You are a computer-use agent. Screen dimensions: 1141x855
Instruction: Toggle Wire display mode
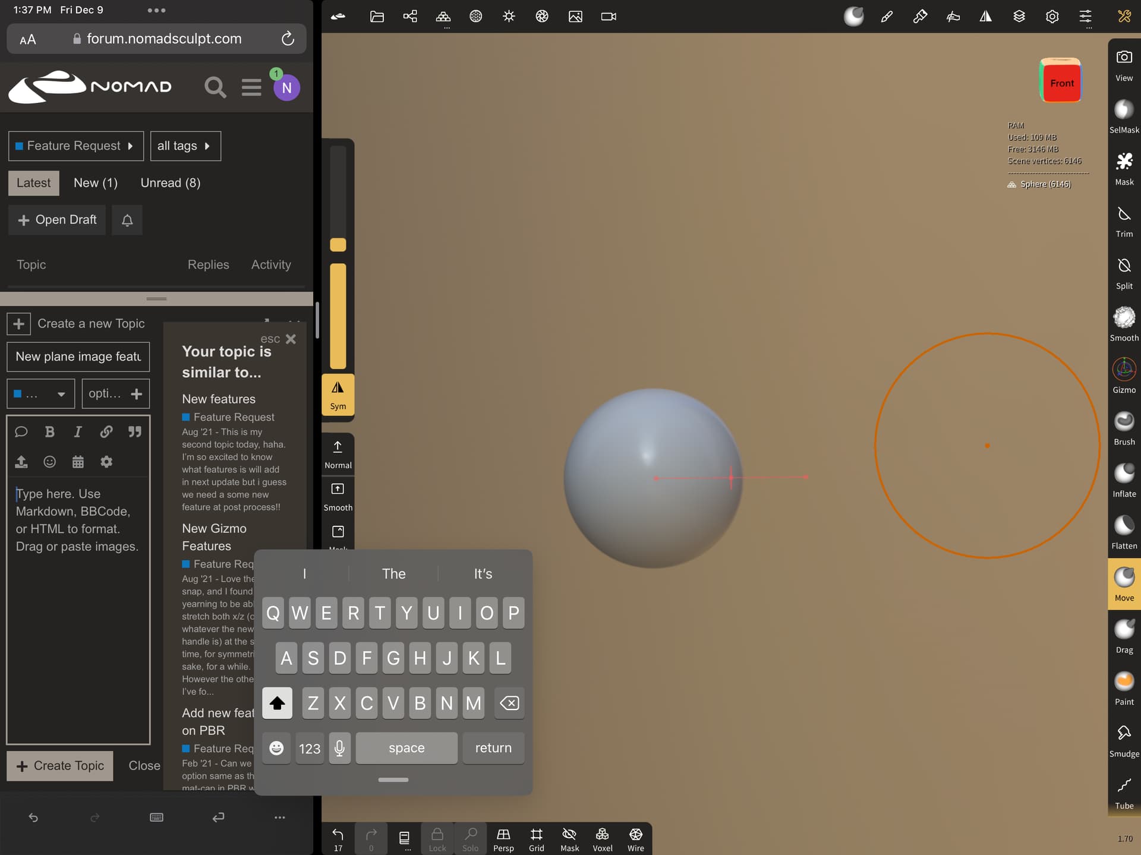(x=635, y=839)
